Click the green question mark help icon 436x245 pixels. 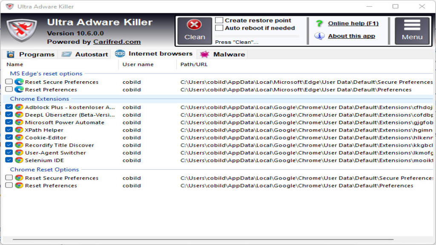point(318,23)
